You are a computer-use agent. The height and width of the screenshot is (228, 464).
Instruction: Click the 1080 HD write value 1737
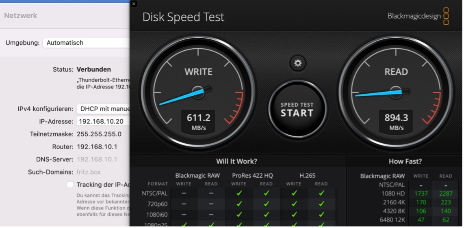pyautogui.click(x=421, y=194)
